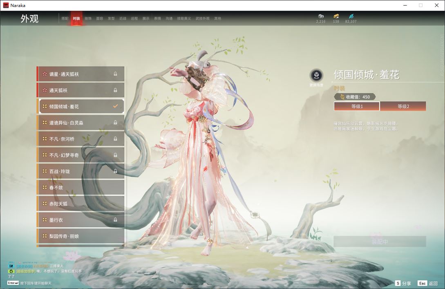Image resolution: width=445 pixels, height=289 pixels.
Task: Open the 技能奥义 tab
Action: 184,18
